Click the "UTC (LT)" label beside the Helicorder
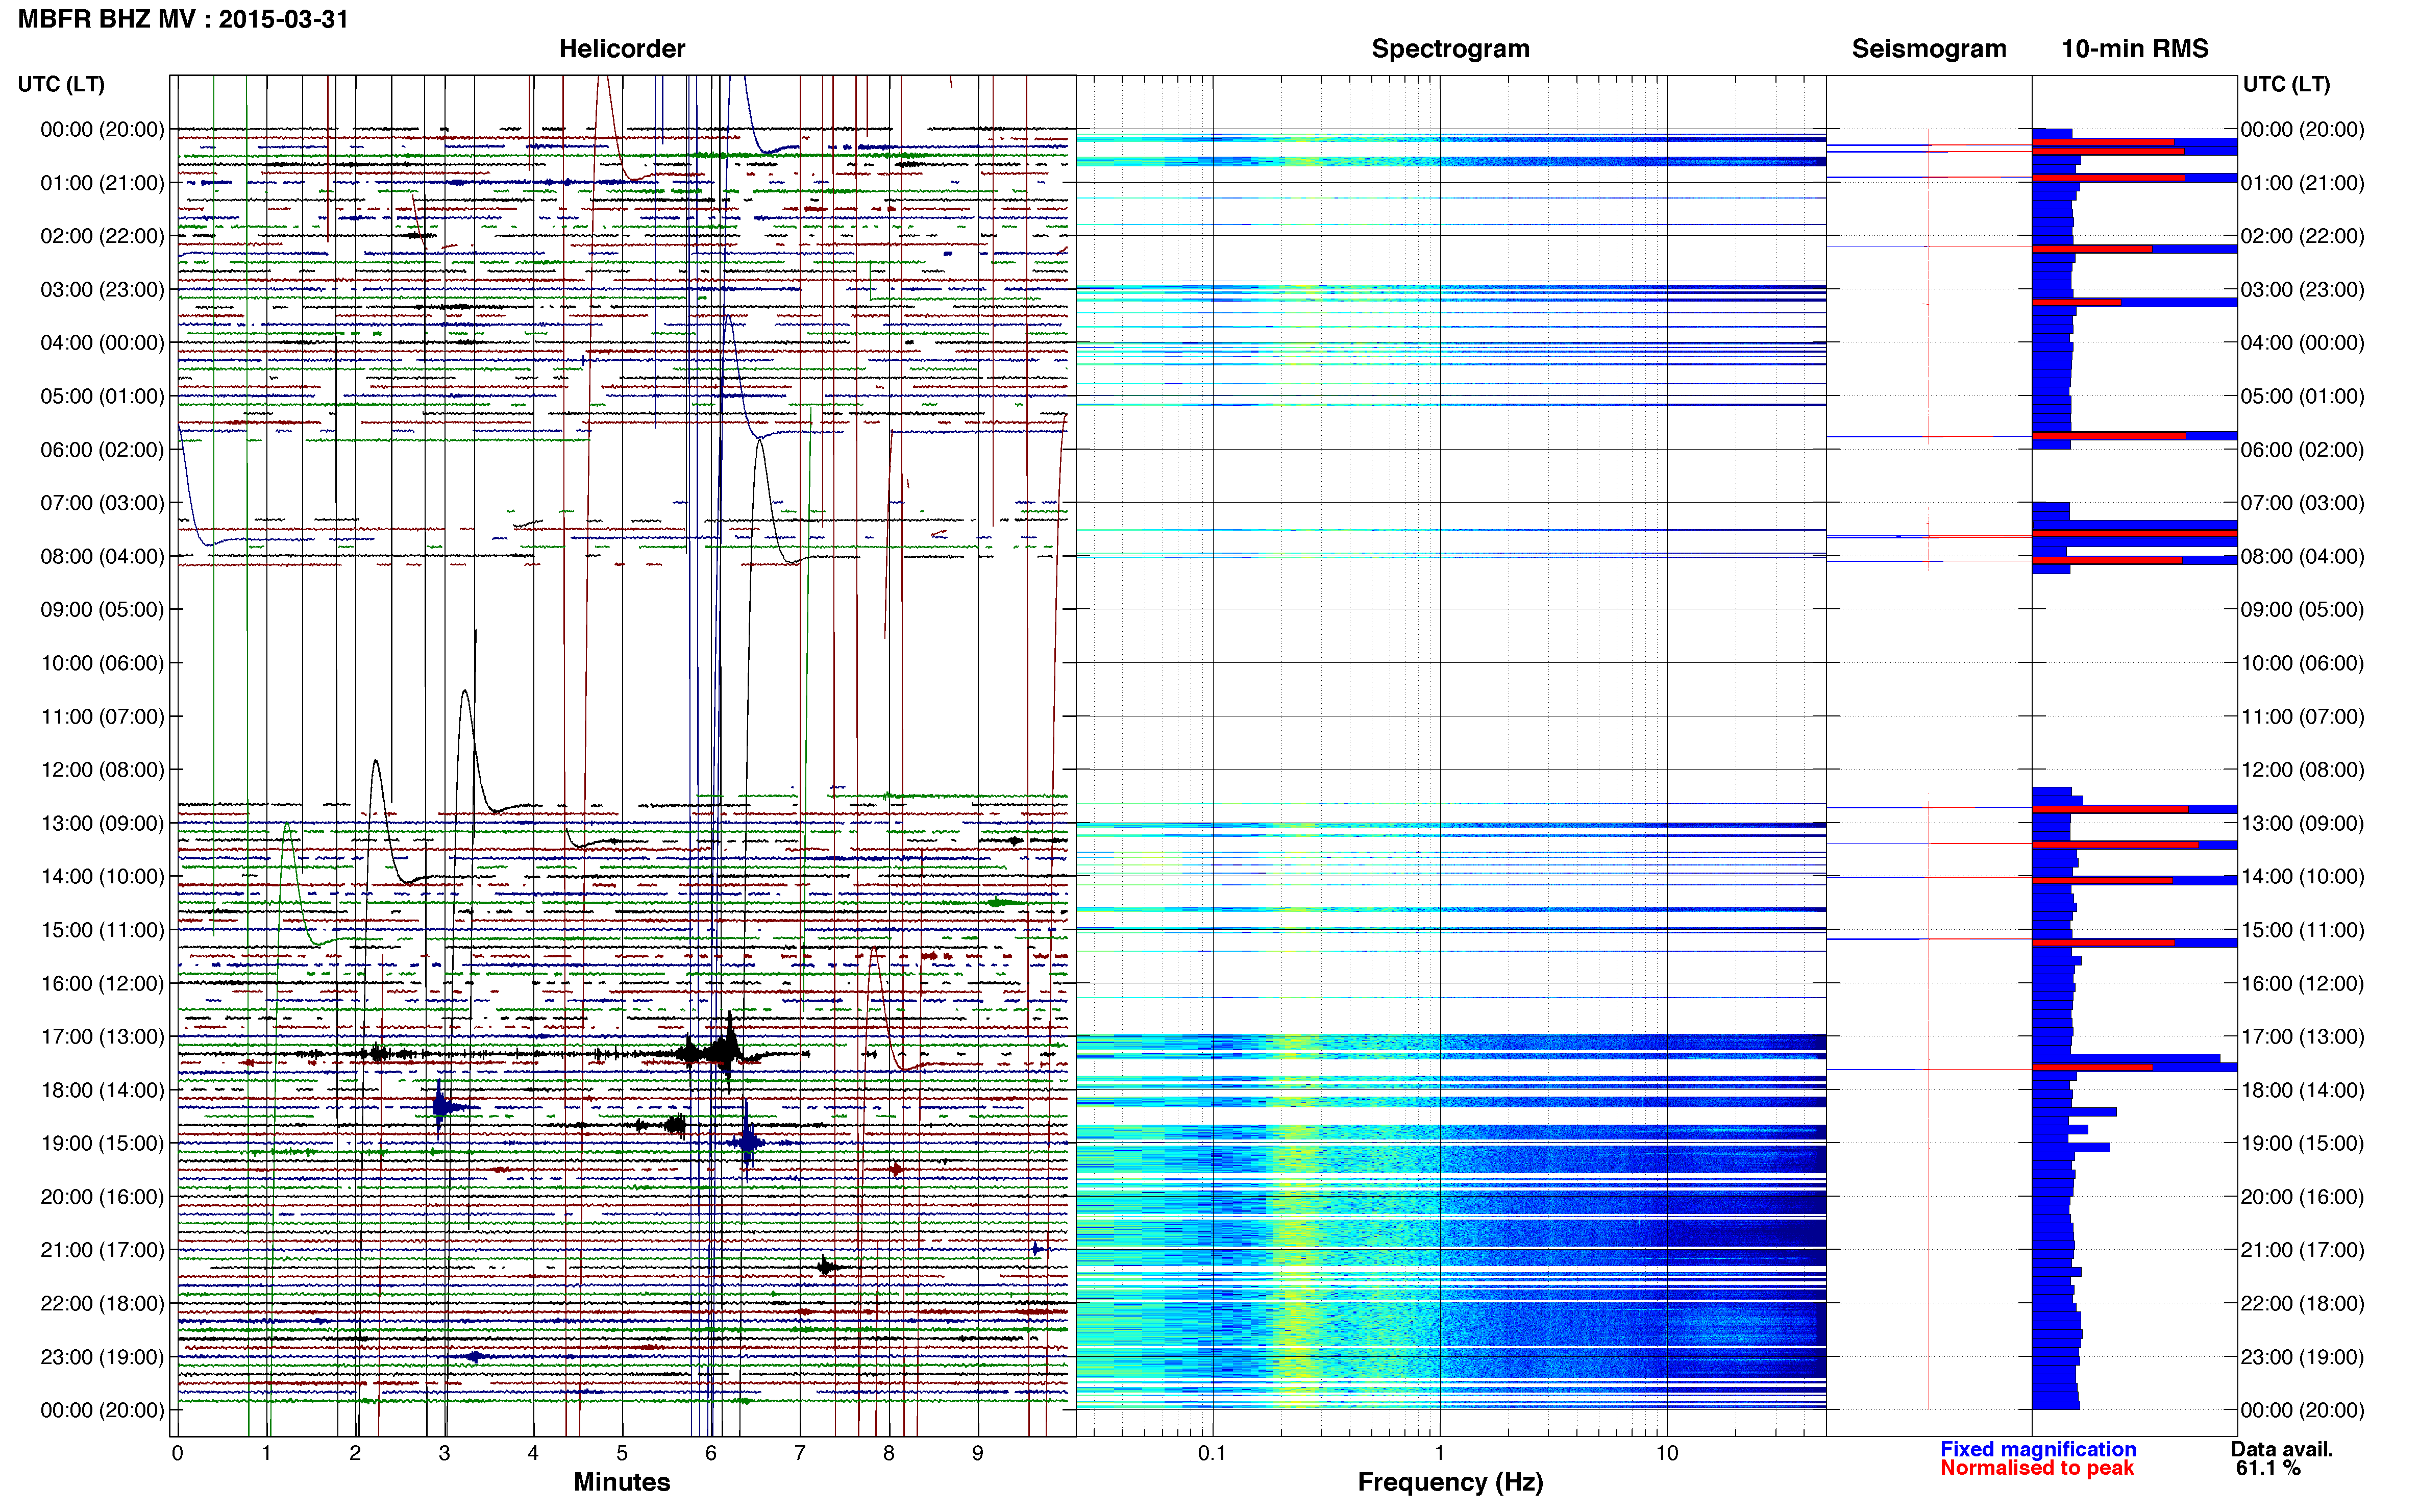Screen dimensions: 2419x1512 point(61,84)
